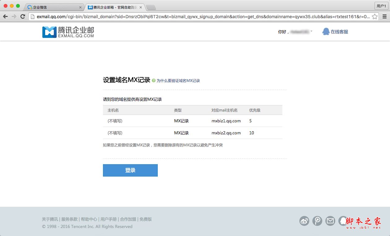Image resolution: width=390 pixels, height=236 pixels.
Task: Open the 免费版 footer link
Action: pos(145,219)
